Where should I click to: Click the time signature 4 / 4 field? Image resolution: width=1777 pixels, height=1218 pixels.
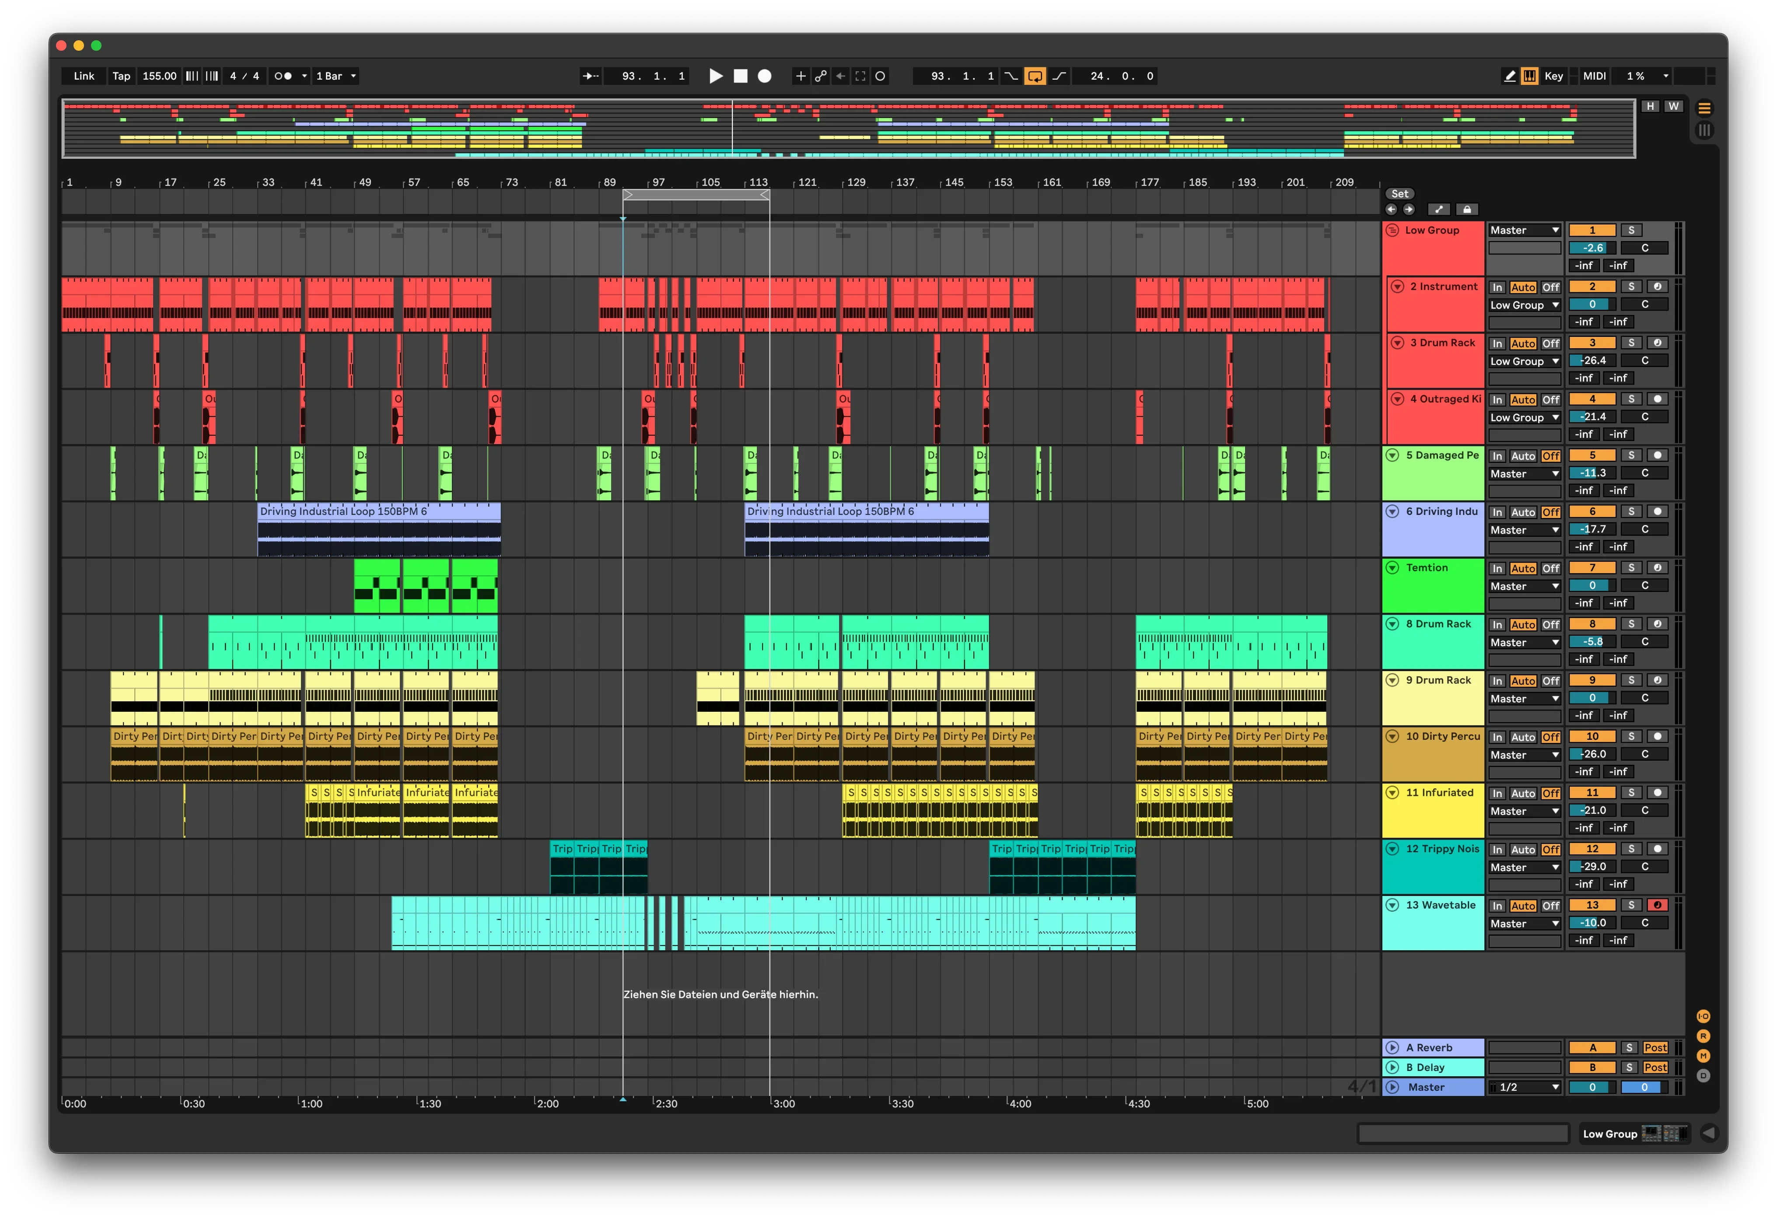[245, 76]
